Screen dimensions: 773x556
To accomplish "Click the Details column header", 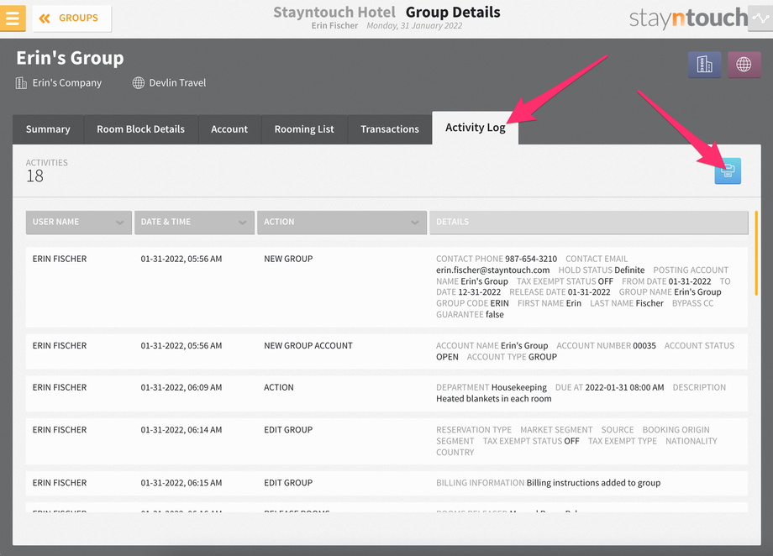I will click(589, 223).
